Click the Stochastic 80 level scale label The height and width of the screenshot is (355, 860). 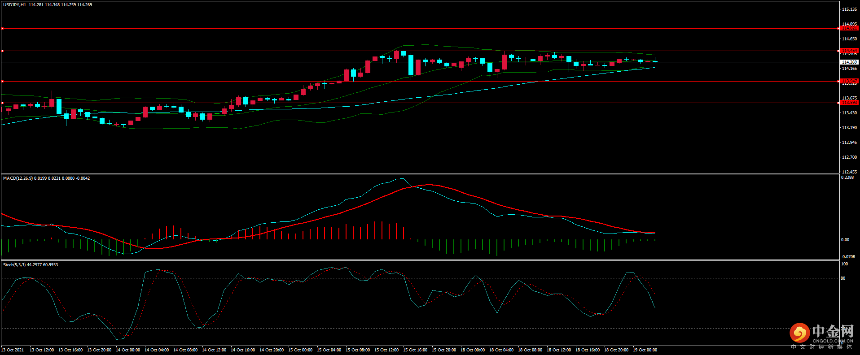click(x=843, y=278)
